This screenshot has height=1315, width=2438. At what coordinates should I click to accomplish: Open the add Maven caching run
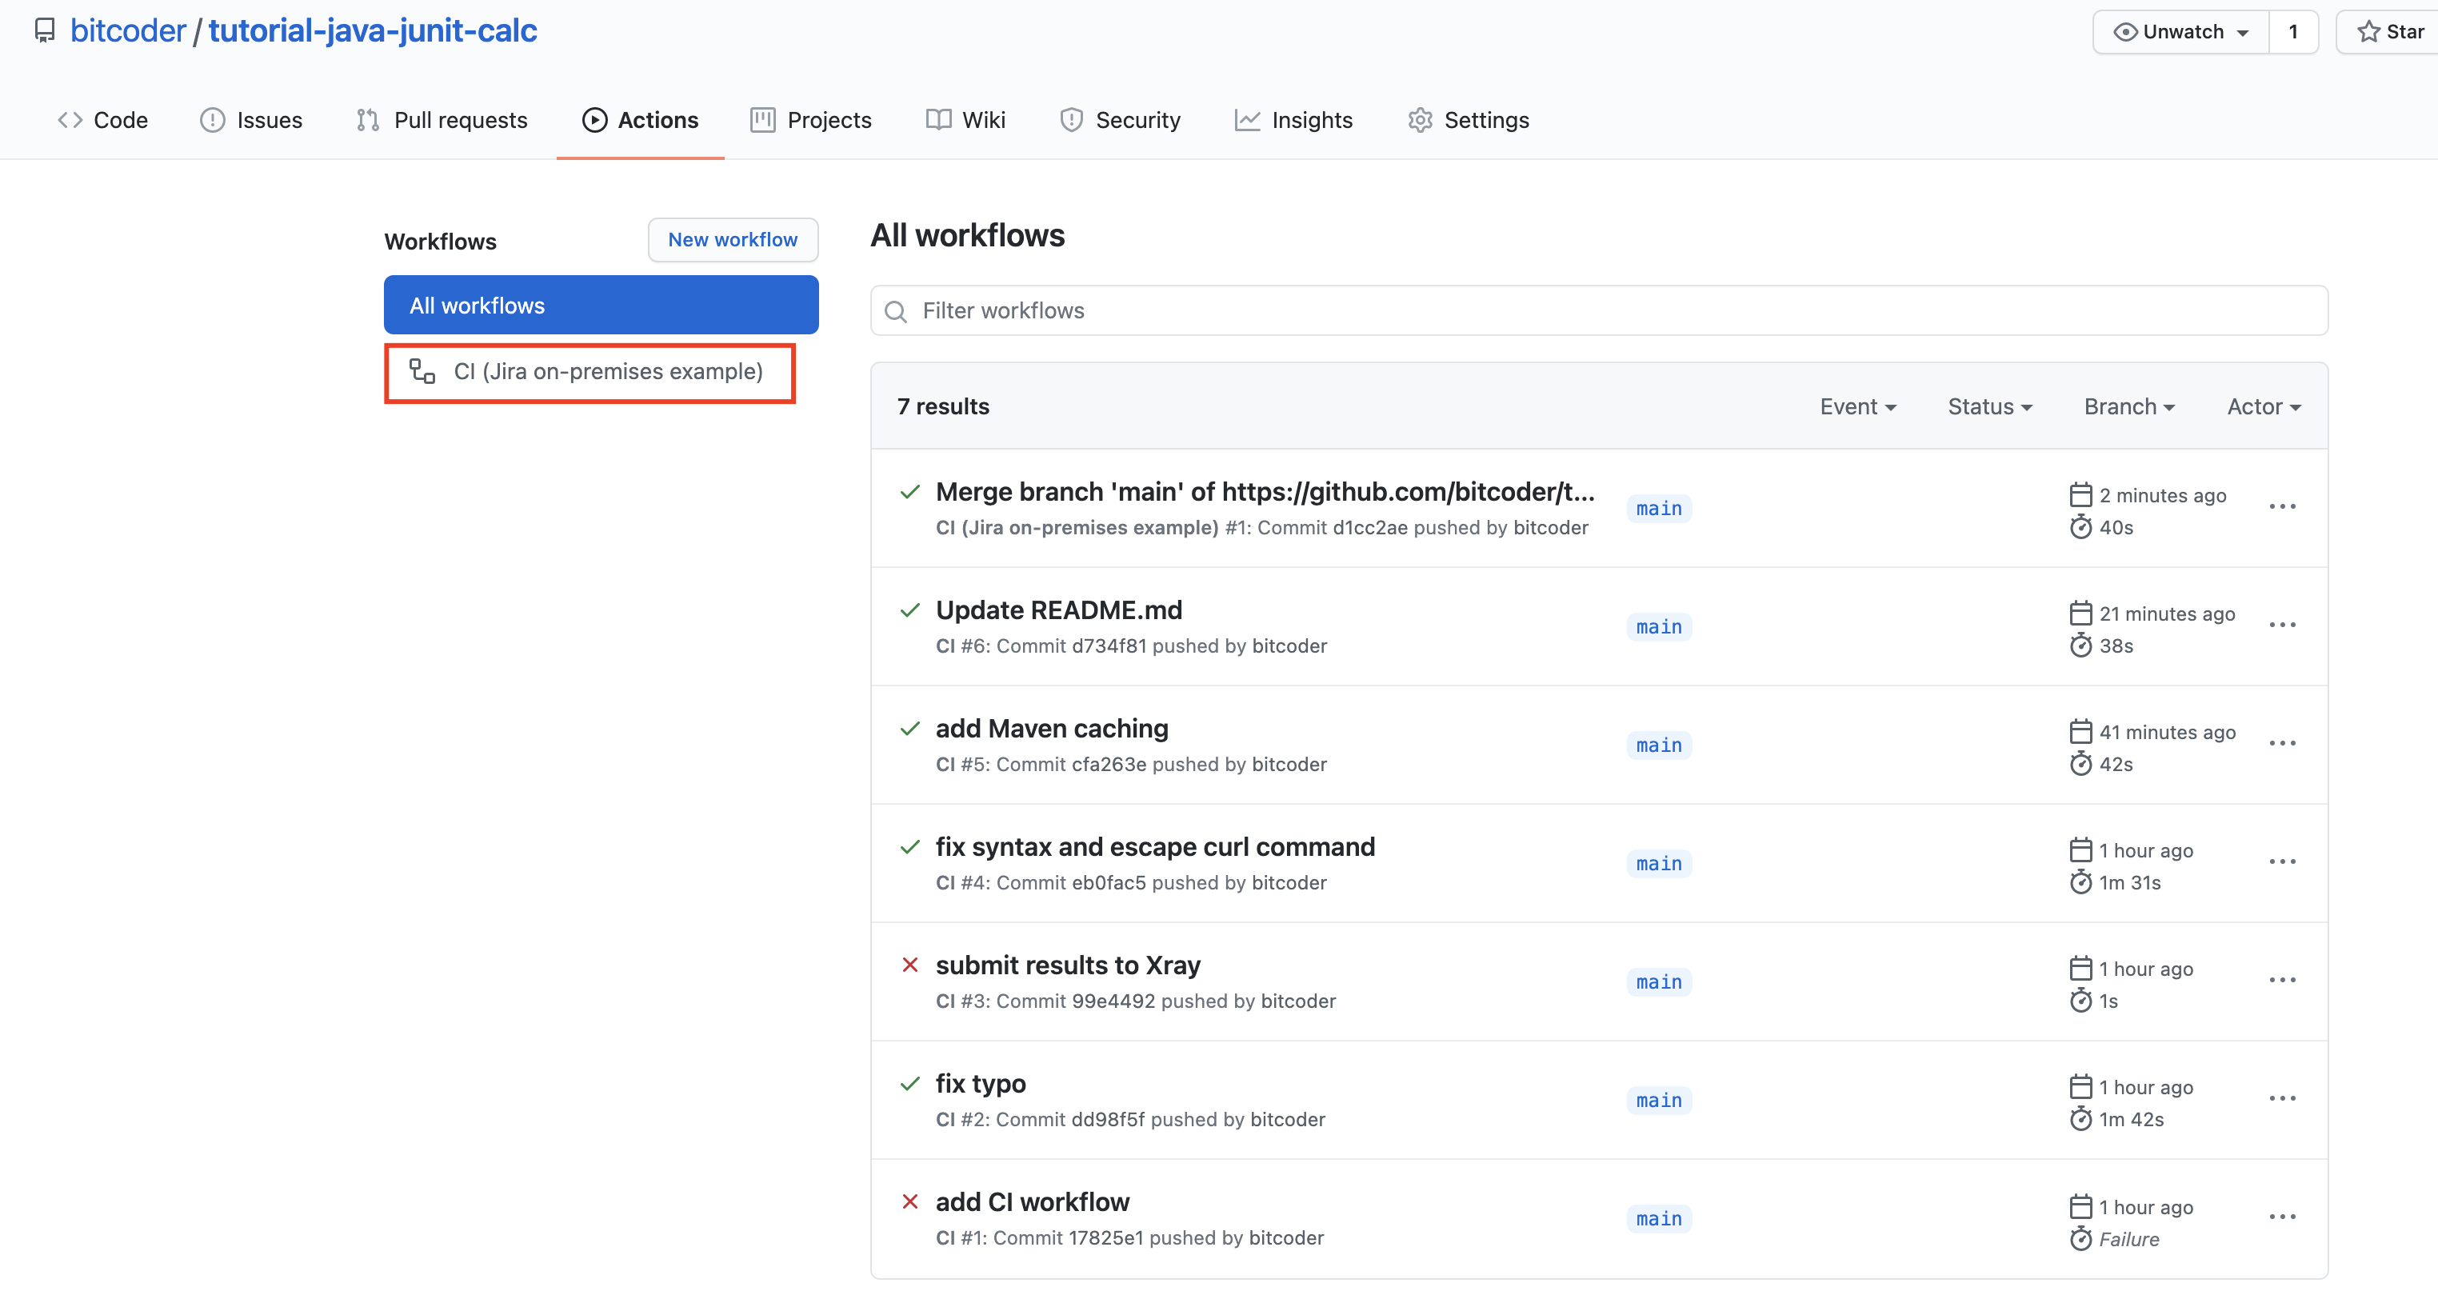click(x=1052, y=728)
